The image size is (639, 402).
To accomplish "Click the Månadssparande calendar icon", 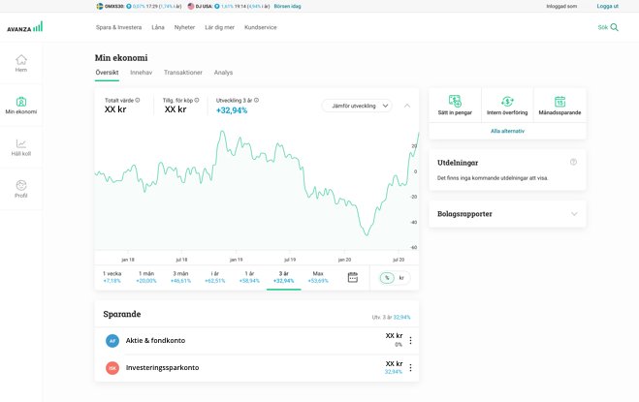I will tap(559, 101).
